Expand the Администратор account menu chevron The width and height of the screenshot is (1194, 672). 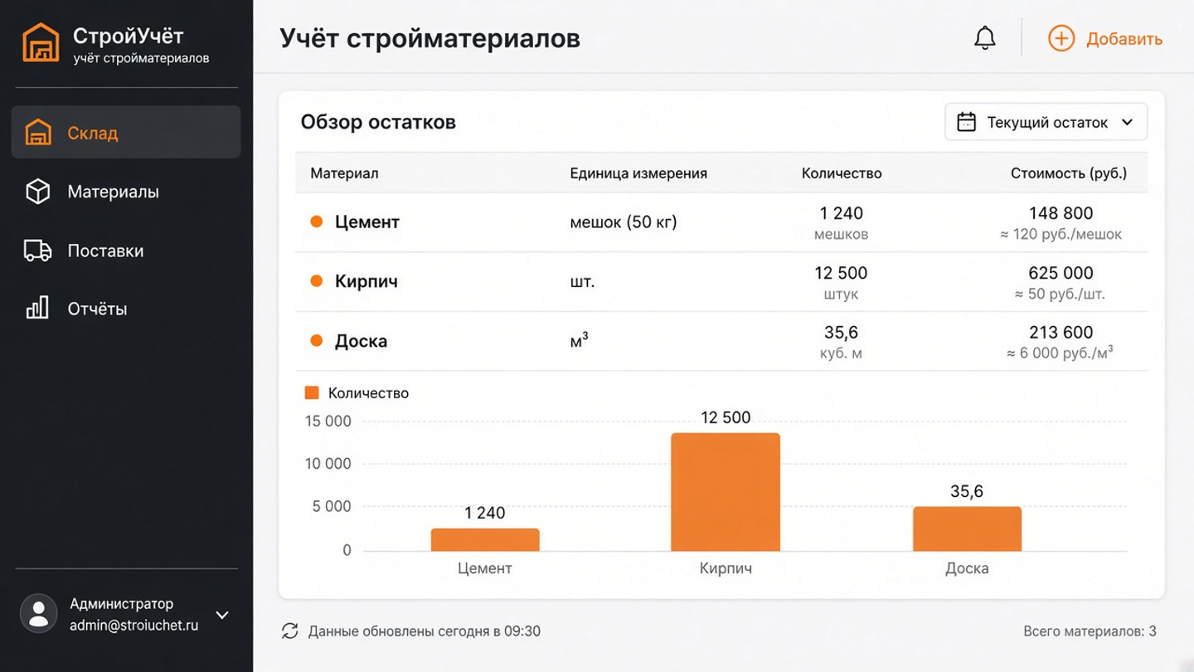click(x=222, y=615)
